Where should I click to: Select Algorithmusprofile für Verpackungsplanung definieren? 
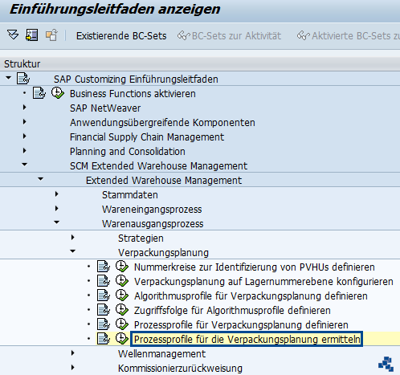251,296
